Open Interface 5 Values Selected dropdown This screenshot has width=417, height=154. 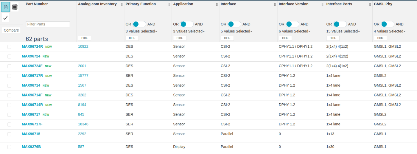coord(237,31)
